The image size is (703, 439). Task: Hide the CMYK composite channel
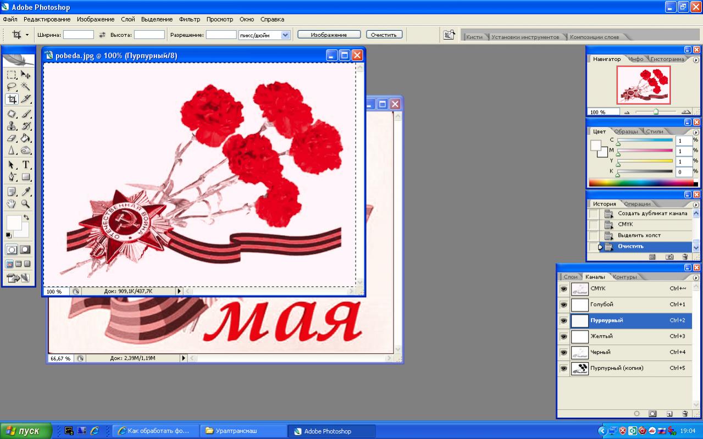[x=563, y=288]
